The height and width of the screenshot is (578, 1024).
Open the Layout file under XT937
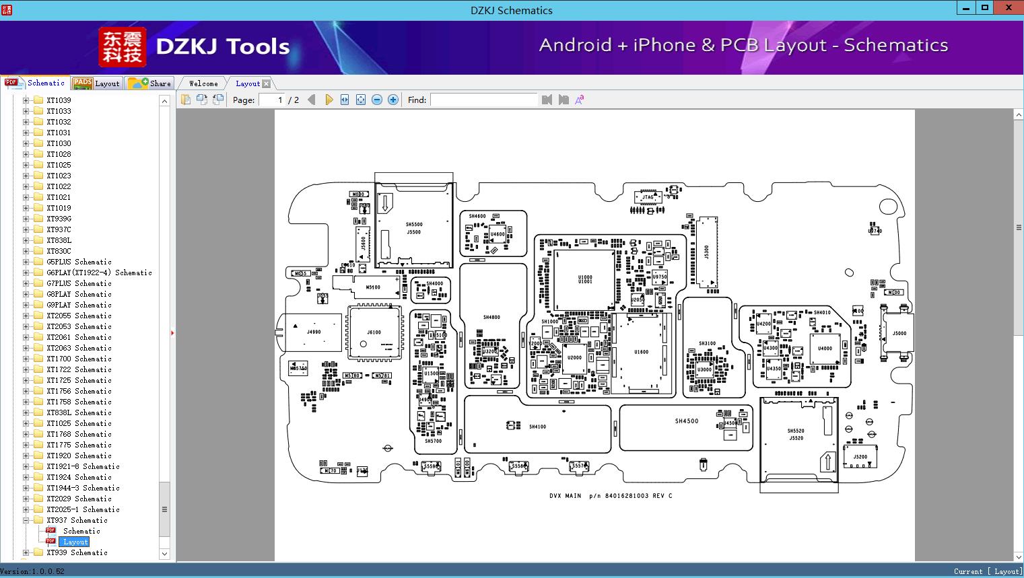click(x=75, y=542)
